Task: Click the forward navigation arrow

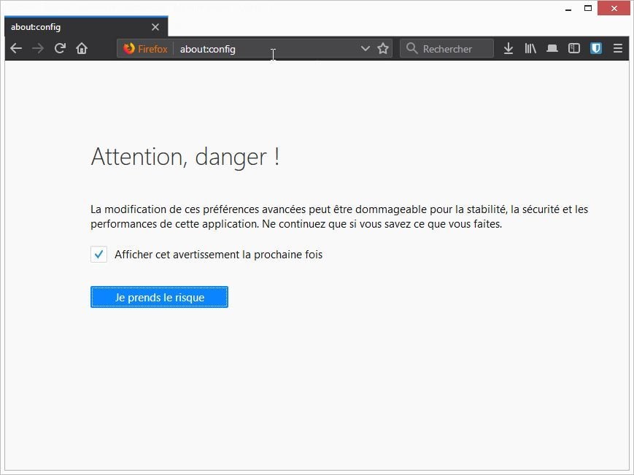Action: tap(38, 48)
